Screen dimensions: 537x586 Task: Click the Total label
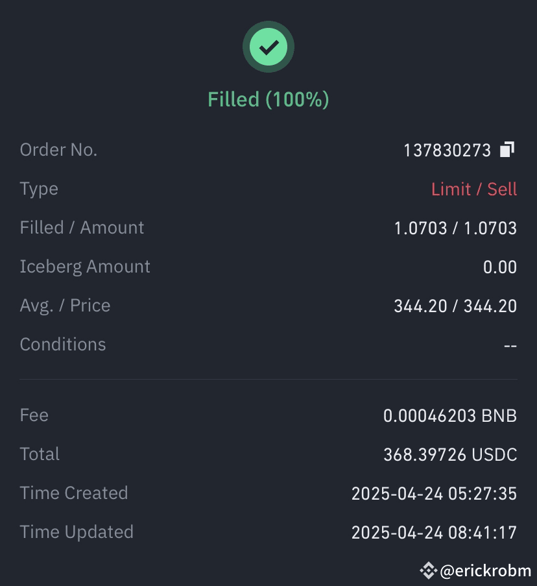pos(39,454)
